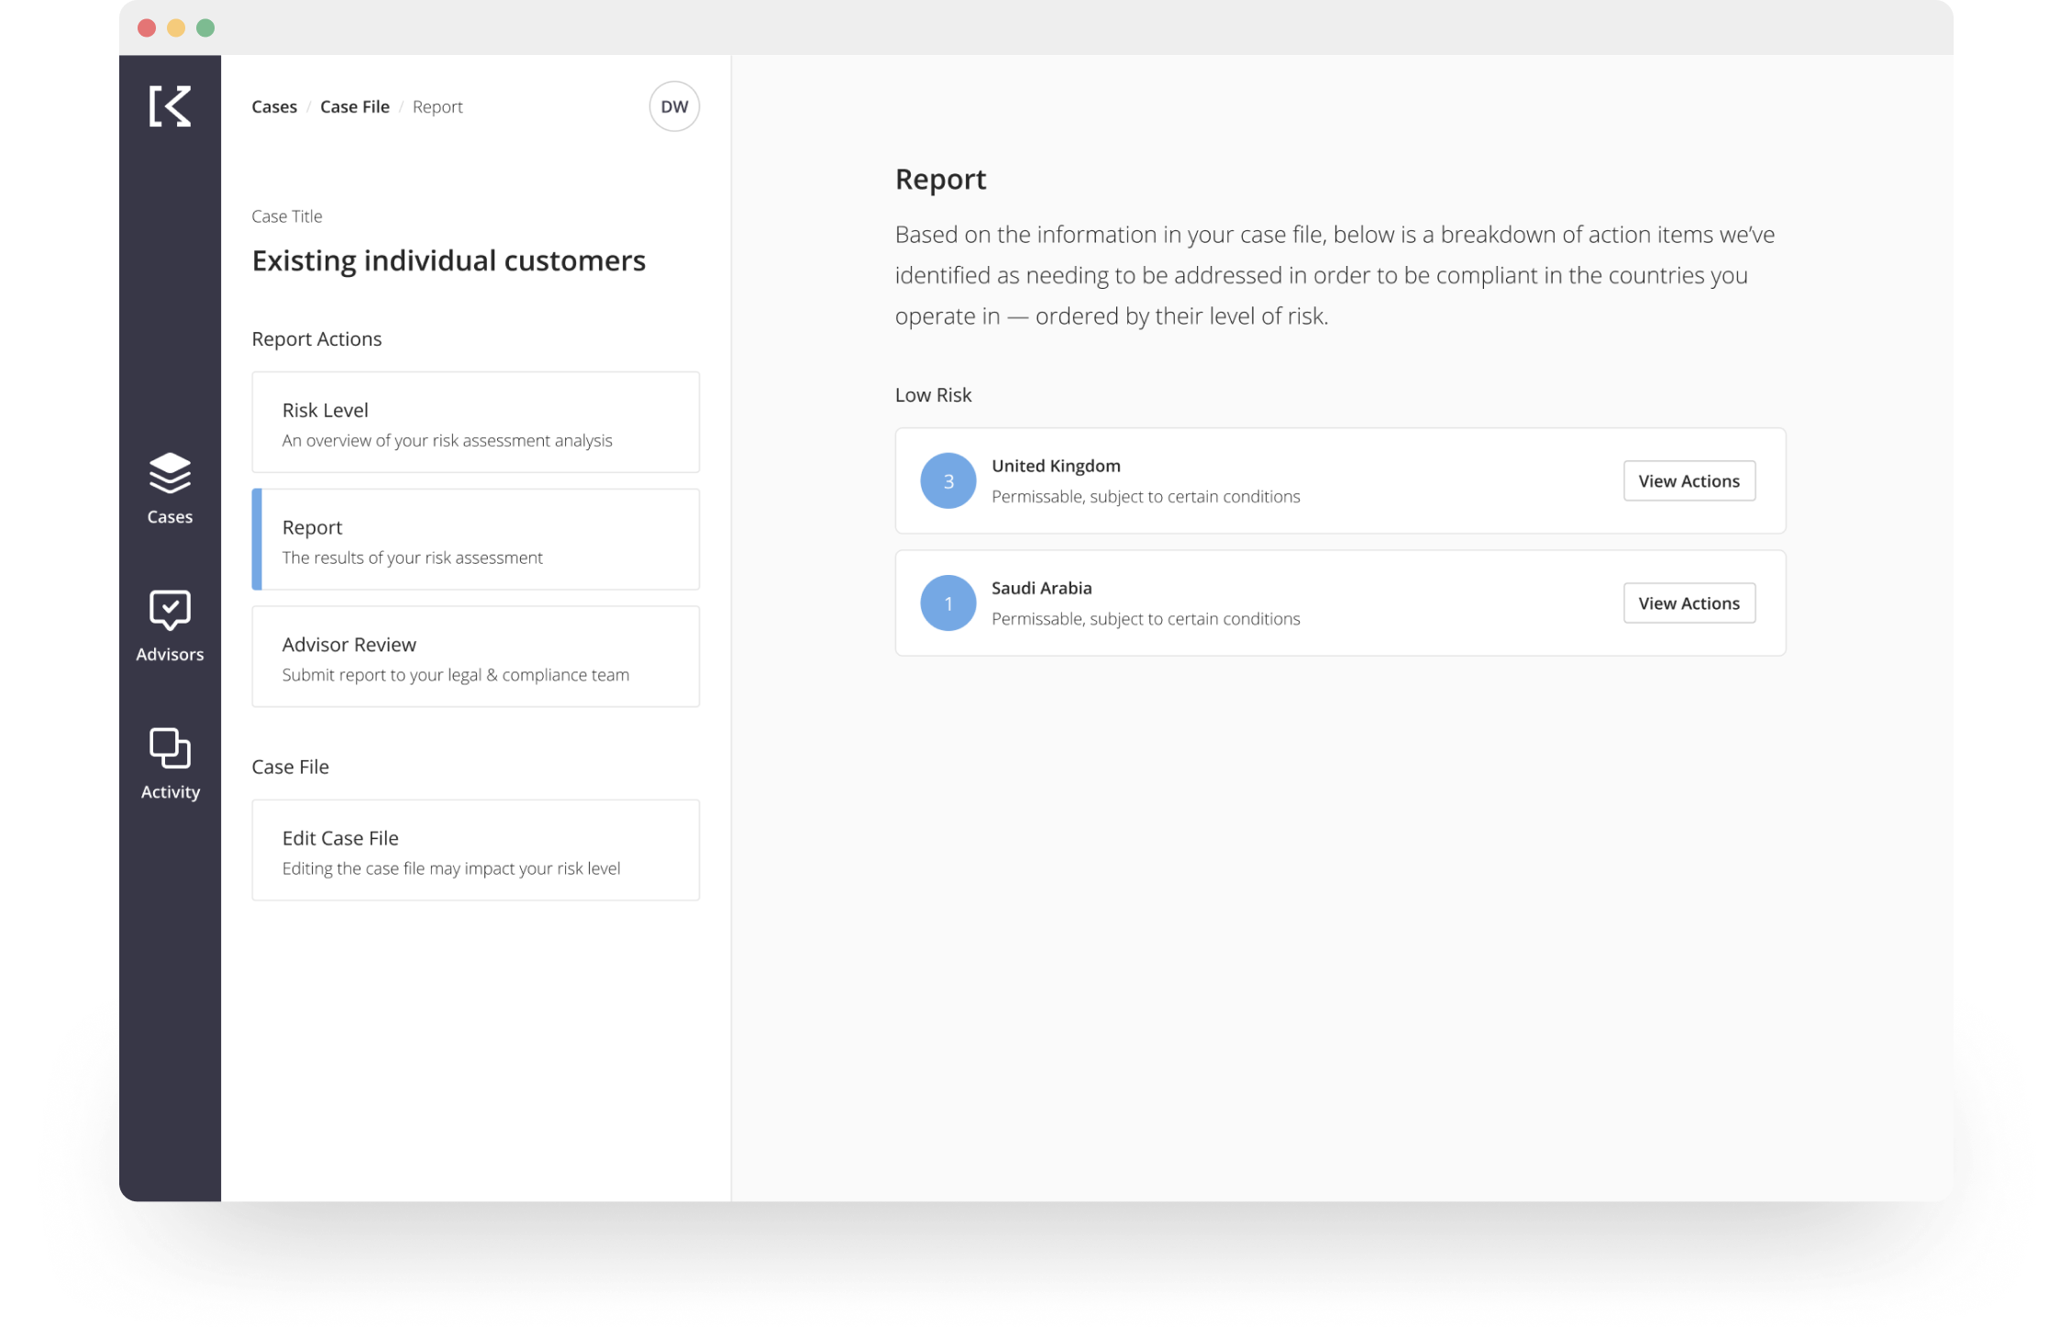Select the Report action card
The width and height of the screenshot is (2071, 1337).
(x=475, y=540)
